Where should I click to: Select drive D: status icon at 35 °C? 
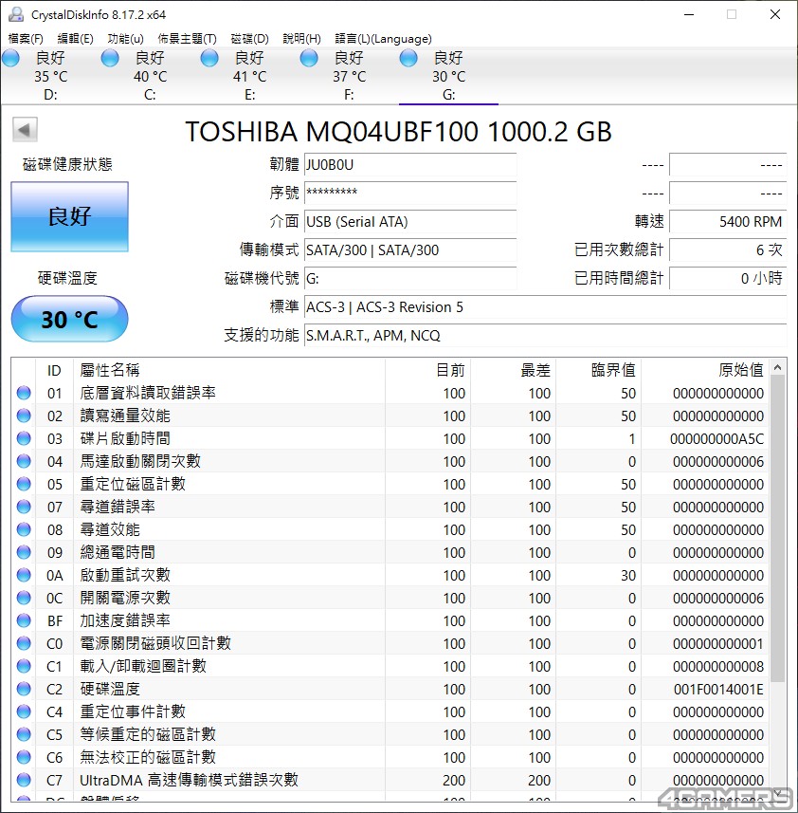coord(10,58)
